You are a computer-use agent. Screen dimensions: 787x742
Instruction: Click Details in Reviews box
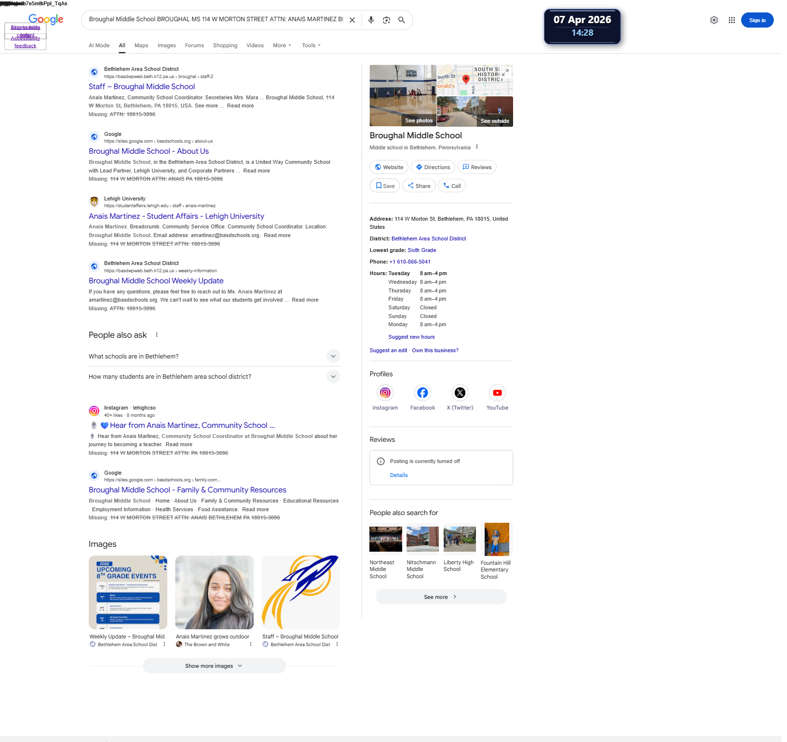(399, 475)
